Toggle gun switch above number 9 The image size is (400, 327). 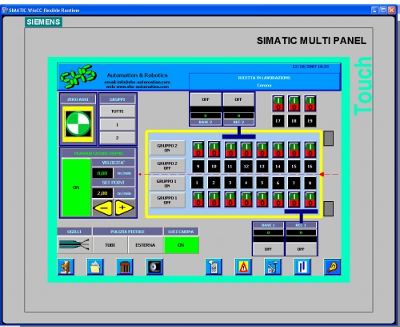coord(198,149)
